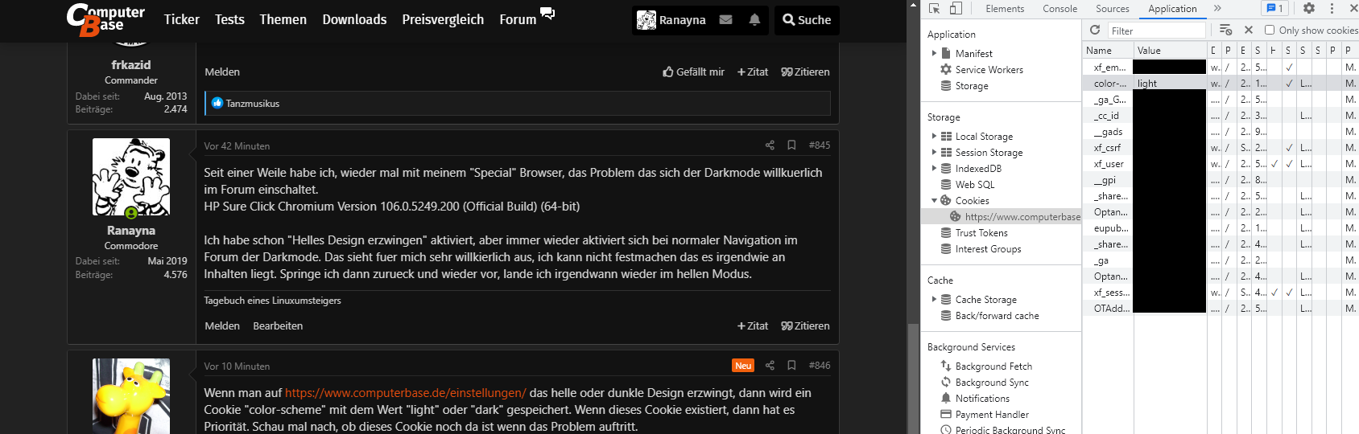Bookmark post #846

(x=791, y=366)
